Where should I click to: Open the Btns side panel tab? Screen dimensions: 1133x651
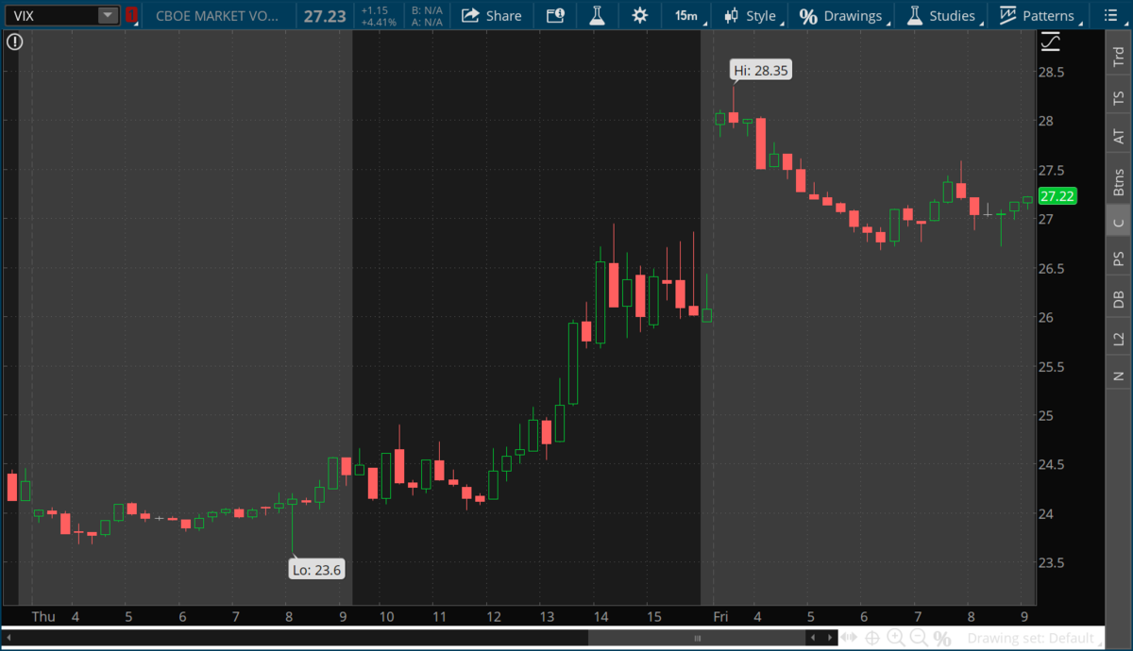[1118, 180]
